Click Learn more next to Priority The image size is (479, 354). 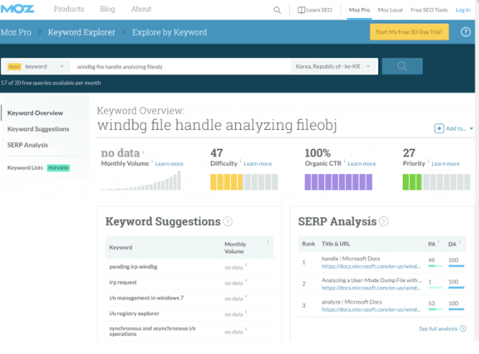[x=445, y=164]
